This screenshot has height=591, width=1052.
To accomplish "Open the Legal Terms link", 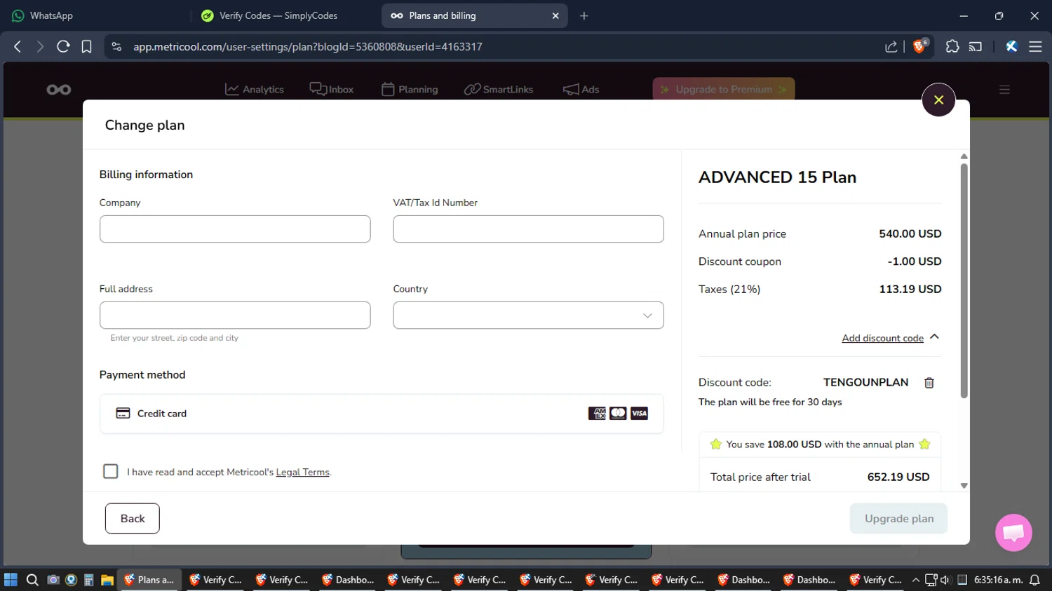I will (302, 473).
